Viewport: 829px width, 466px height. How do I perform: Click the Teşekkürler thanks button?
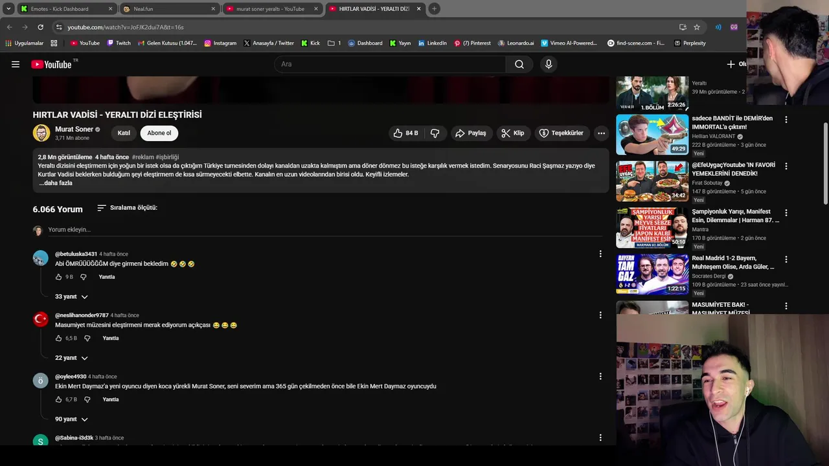click(x=562, y=133)
